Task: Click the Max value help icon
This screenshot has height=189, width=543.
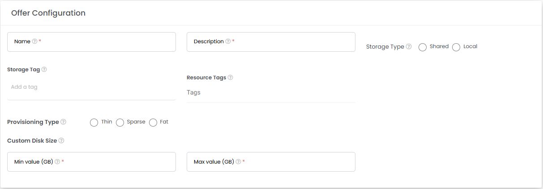Action: (x=238, y=162)
